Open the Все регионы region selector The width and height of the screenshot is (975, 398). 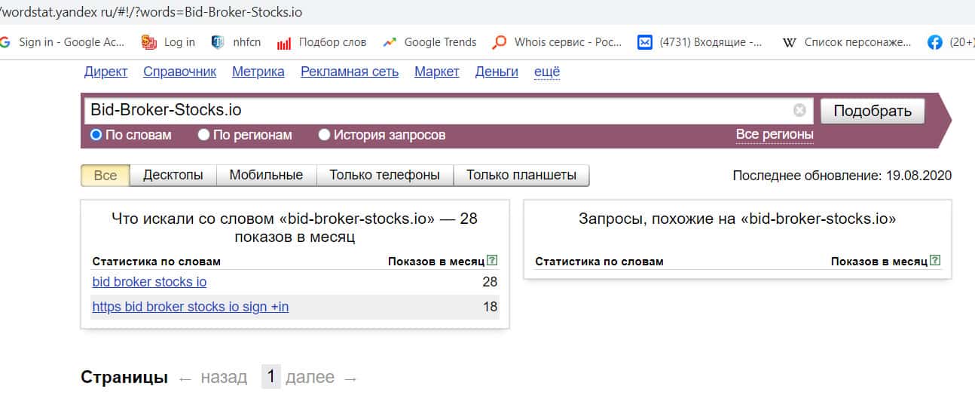click(775, 134)
